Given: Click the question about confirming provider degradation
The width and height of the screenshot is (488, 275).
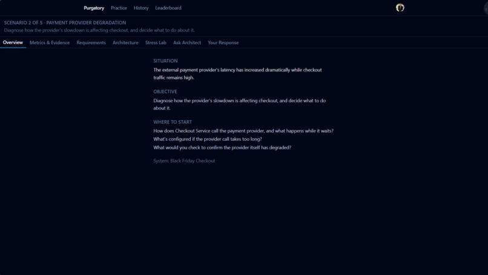Looking at the screenshot, I should tap(222, 147).
